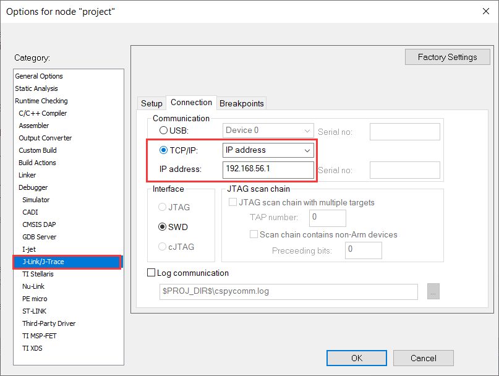Browse for log file with ellipsis button

click(433, 291)
